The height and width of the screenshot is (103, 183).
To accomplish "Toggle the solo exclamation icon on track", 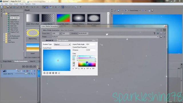I will (35, 71).
